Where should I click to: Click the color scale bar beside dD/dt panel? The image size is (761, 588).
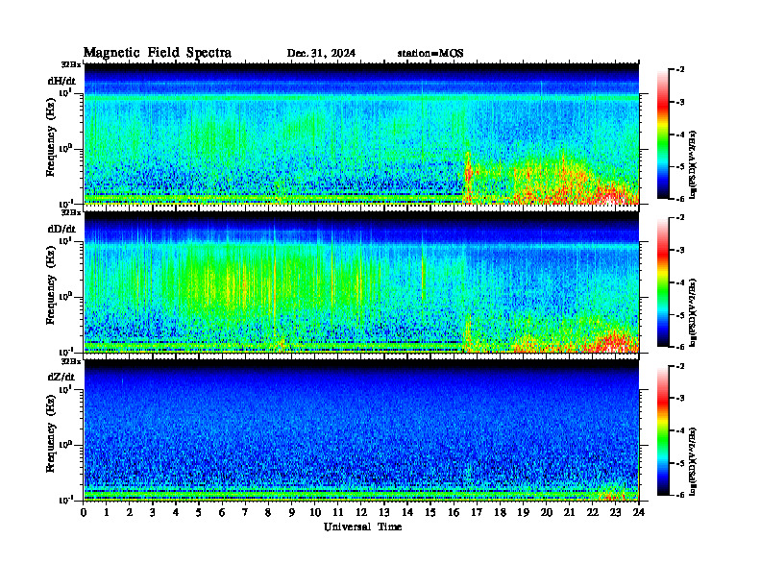click(x=662, y=282)
